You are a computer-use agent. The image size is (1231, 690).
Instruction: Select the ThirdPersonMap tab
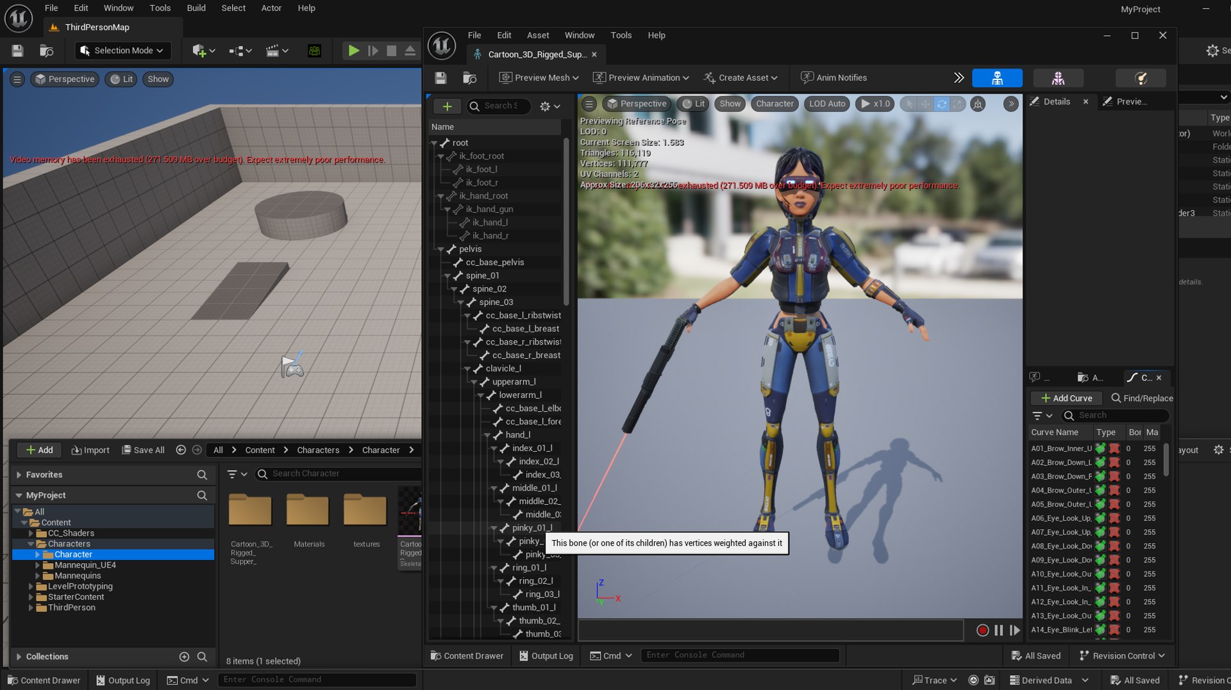pyautogui.click(x=97, y=27)
